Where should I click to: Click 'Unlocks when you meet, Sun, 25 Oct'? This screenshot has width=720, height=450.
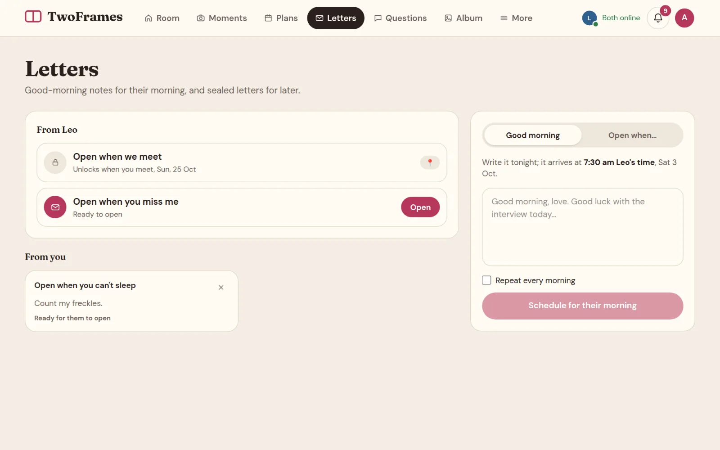pos(135,170)
